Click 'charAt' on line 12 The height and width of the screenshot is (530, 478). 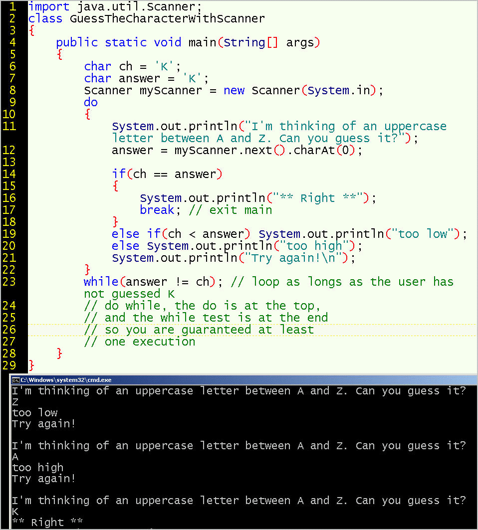point(314,150)
